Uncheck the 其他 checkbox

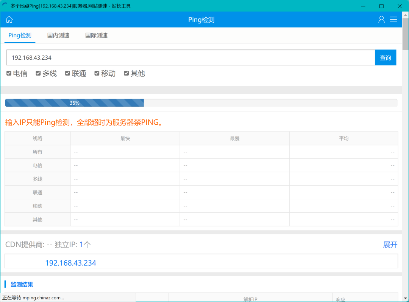126,73
